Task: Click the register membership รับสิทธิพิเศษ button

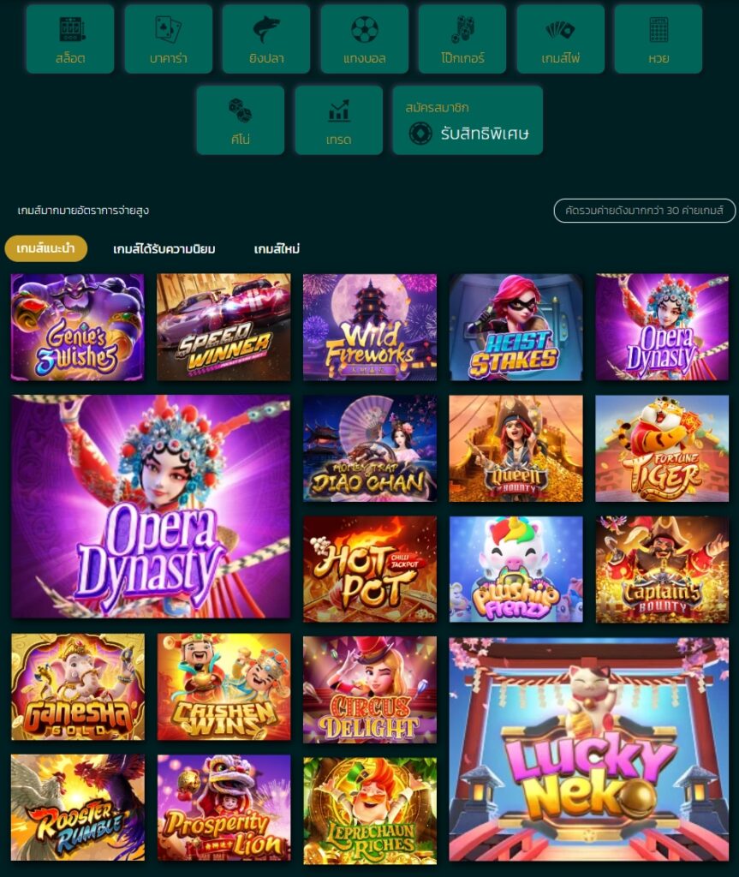Action: click(468, 120)
